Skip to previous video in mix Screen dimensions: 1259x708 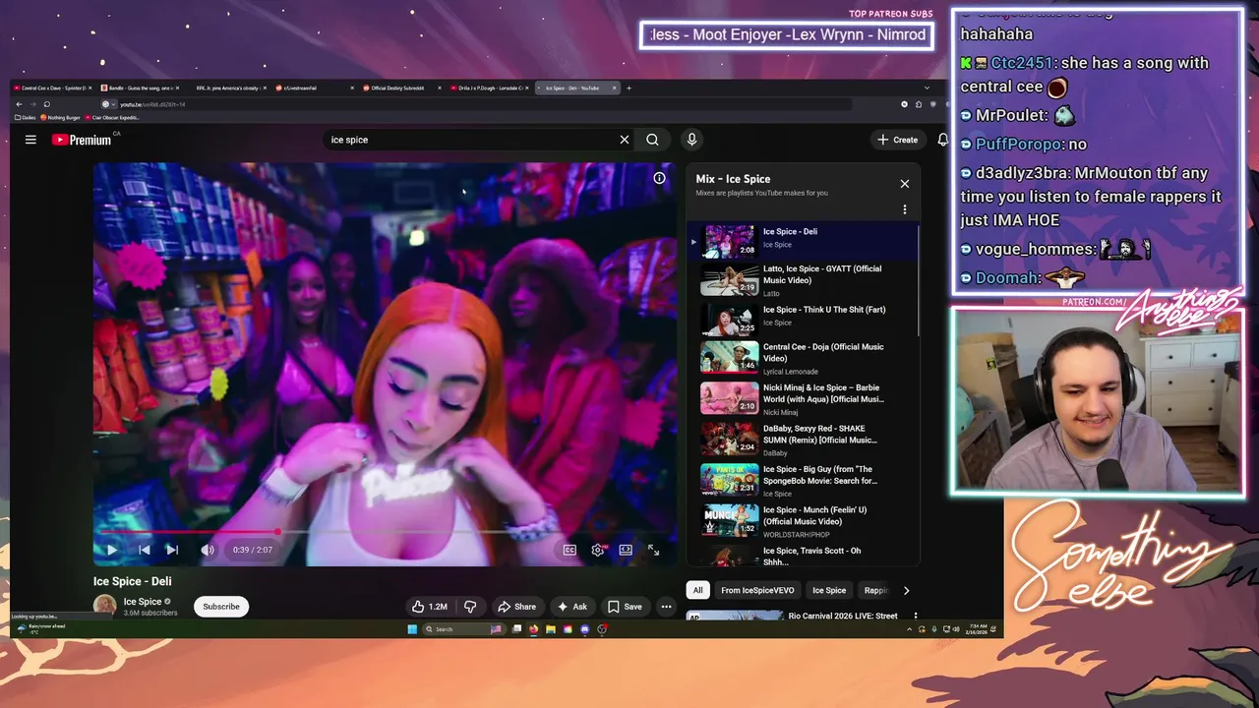pyautogui.click(x=144, y=550)
